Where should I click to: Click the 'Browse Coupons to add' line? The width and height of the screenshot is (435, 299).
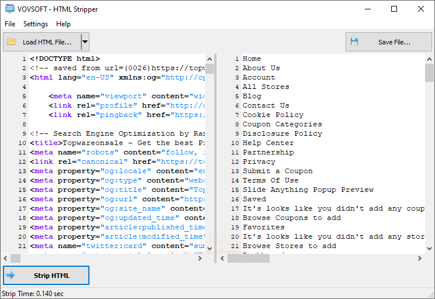pos(292,218)
